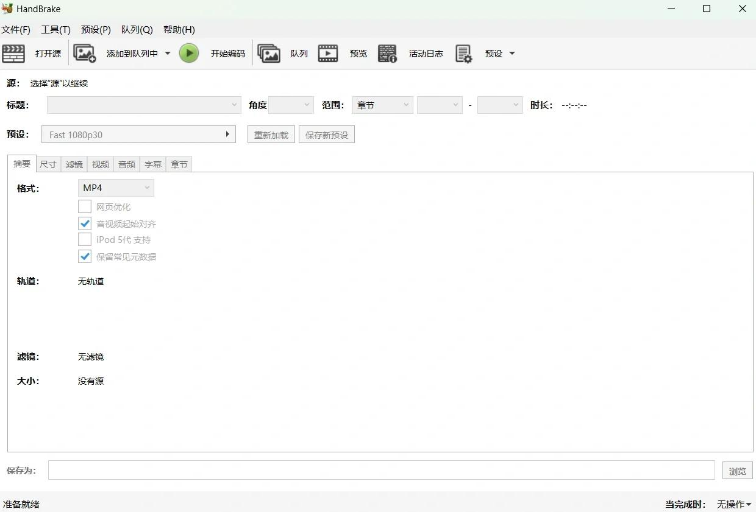The width and height of the screenshot is (756, 512).
Task: Open the 角度 angle dropdown
Action: (291, 105)
